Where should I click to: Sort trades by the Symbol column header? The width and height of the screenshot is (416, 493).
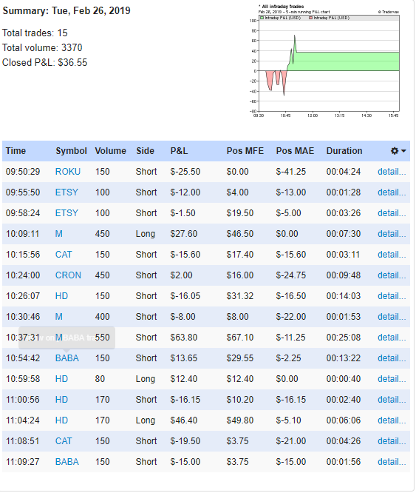tap(71, 151)
